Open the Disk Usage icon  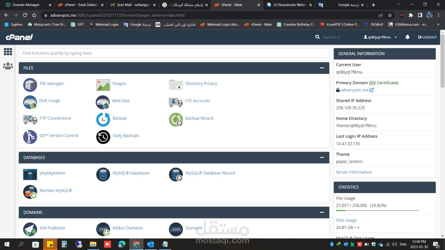30,102
